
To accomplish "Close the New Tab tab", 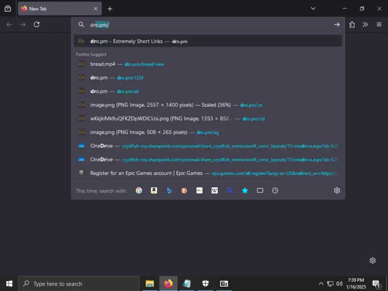I will click(x=95, y=9).
